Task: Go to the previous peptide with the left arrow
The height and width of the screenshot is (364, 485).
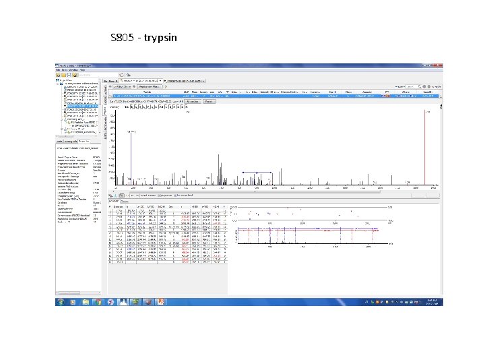Action: point(110,87)
